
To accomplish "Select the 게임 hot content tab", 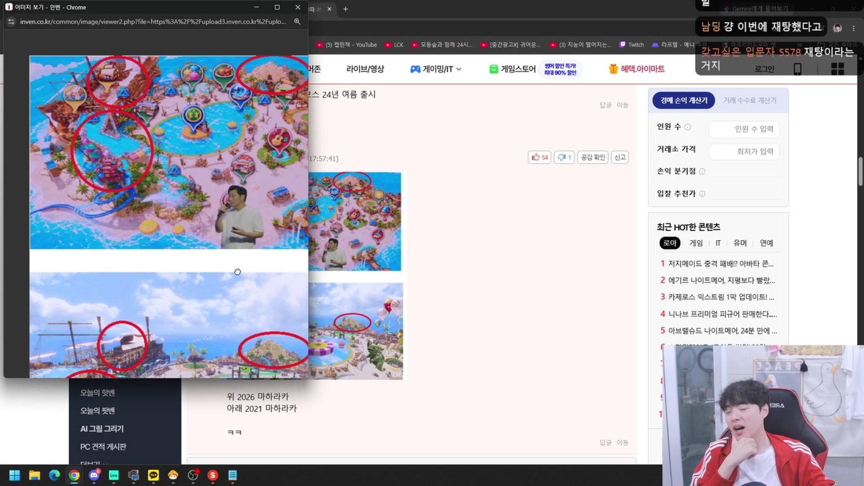I will pyautogui.click(x=696, y=243).
